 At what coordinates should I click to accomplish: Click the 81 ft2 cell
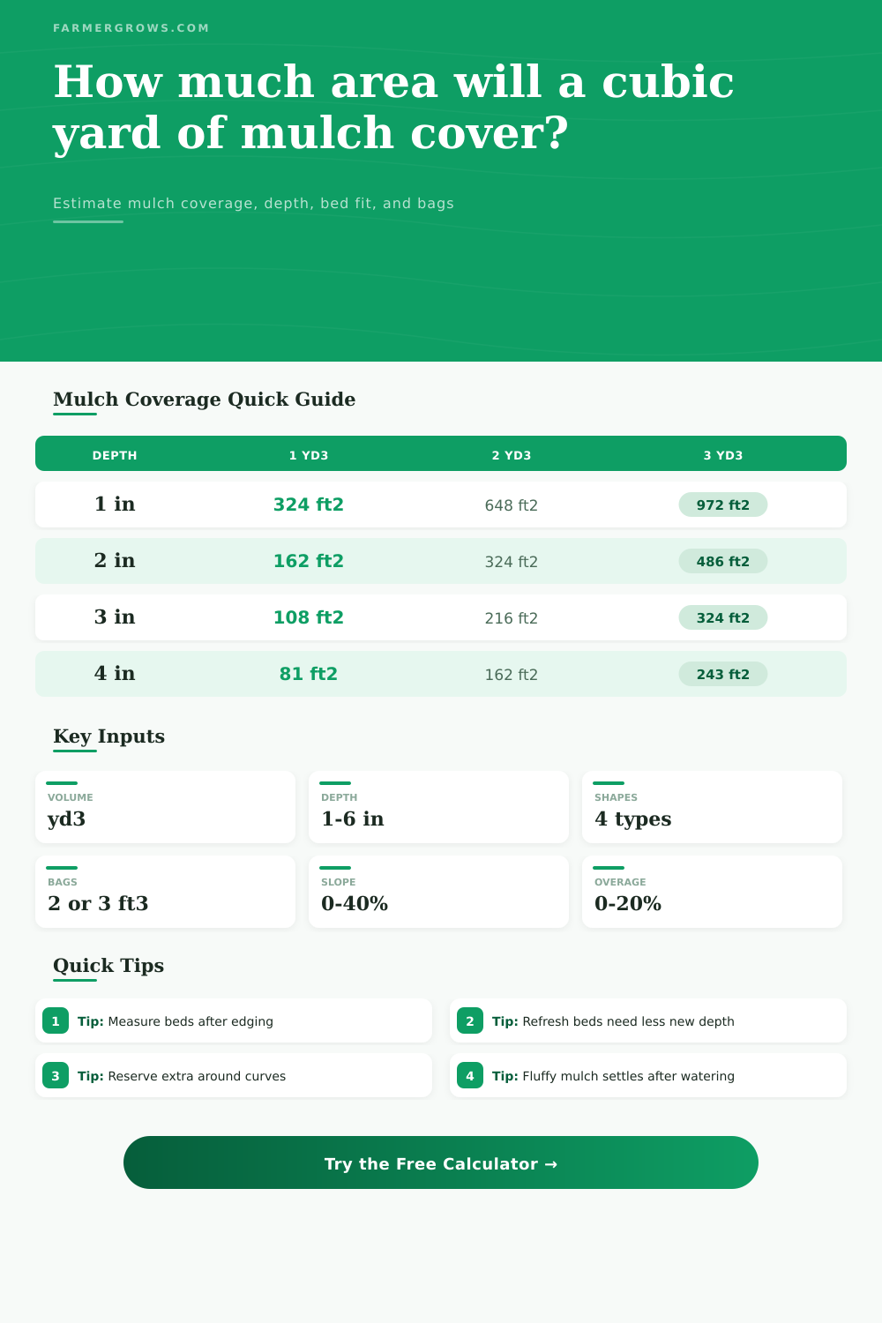[x=309, y=674]
